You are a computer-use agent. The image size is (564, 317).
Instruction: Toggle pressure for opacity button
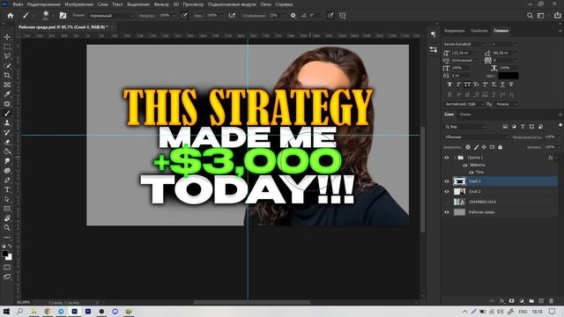[184, 16]
